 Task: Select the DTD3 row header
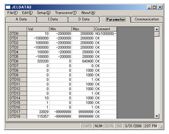point(18,47)
